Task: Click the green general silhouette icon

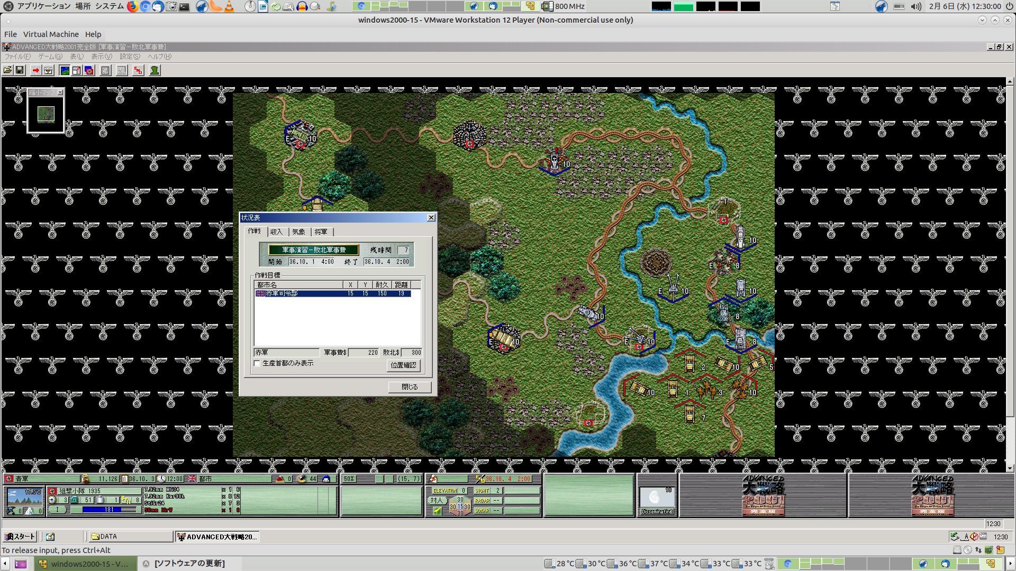Action: [x=155, y=70]
